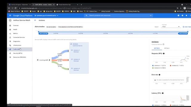Select the timeline start marker Jul 4, 5:23 PM
191x107 pixels.
pos(43,33)
